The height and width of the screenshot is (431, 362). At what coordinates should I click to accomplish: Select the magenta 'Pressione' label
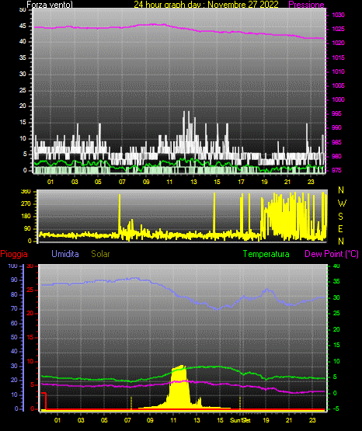click(306, 5)
